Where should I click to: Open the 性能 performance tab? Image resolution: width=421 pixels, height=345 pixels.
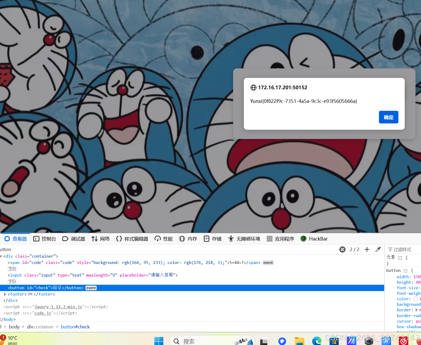[163, 239]
